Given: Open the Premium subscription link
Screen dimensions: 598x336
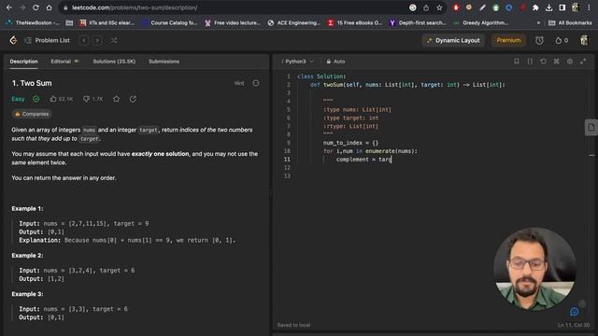Looking at the screenshot, I should coord(508,40).
